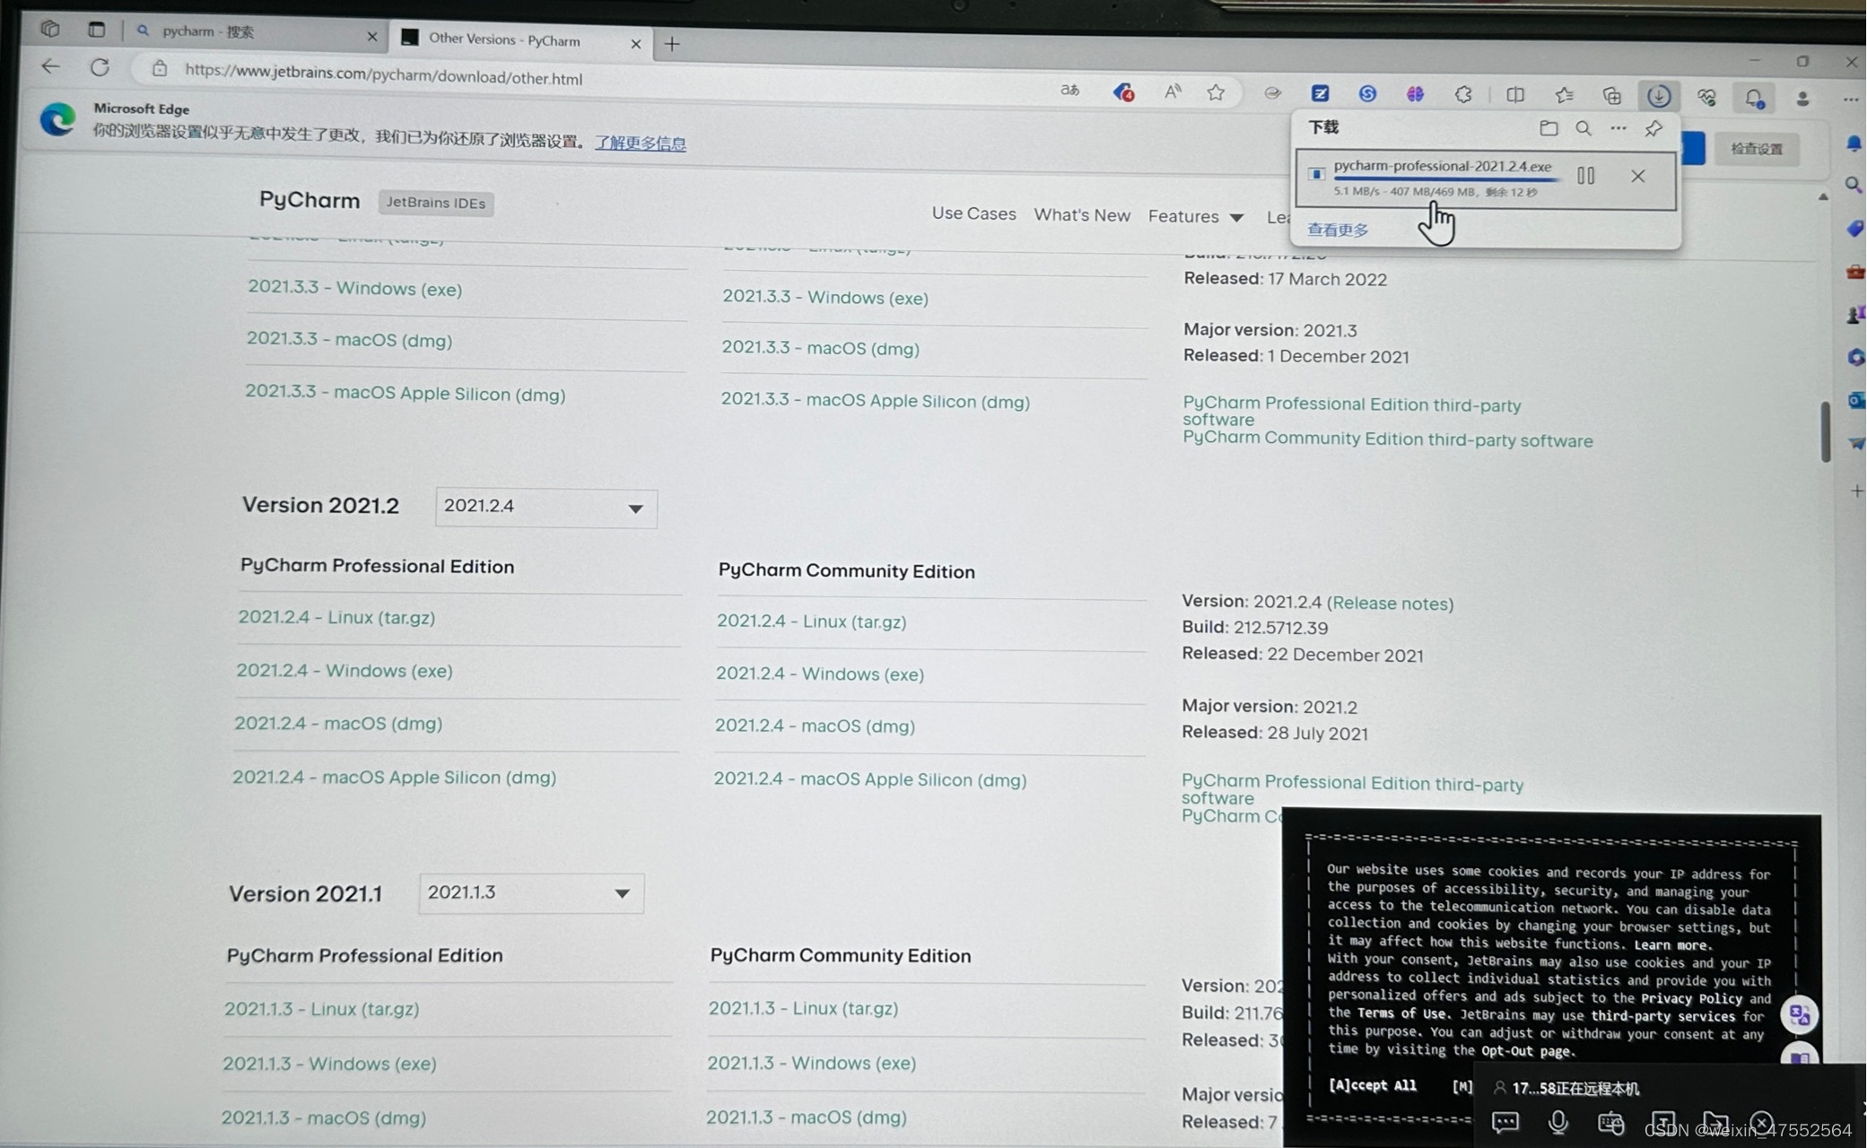Click 查看更多 in downloads panel
The image size is (1867, 1148).
click(x=1338, y=230)
